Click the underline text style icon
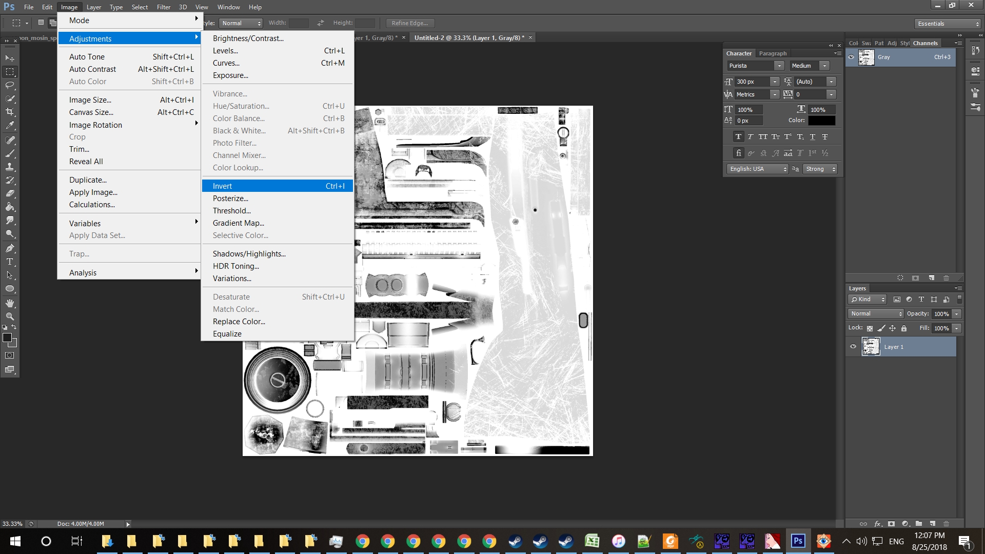This screenshot has height=554, width=985. [x=812, y=136]
